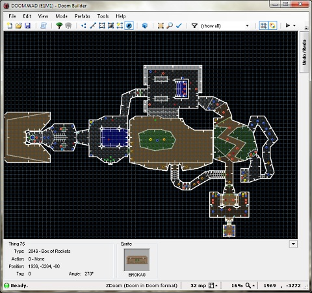Open the File menu
Viewport: 312px width, 293px height.
(x=12, y=16)
